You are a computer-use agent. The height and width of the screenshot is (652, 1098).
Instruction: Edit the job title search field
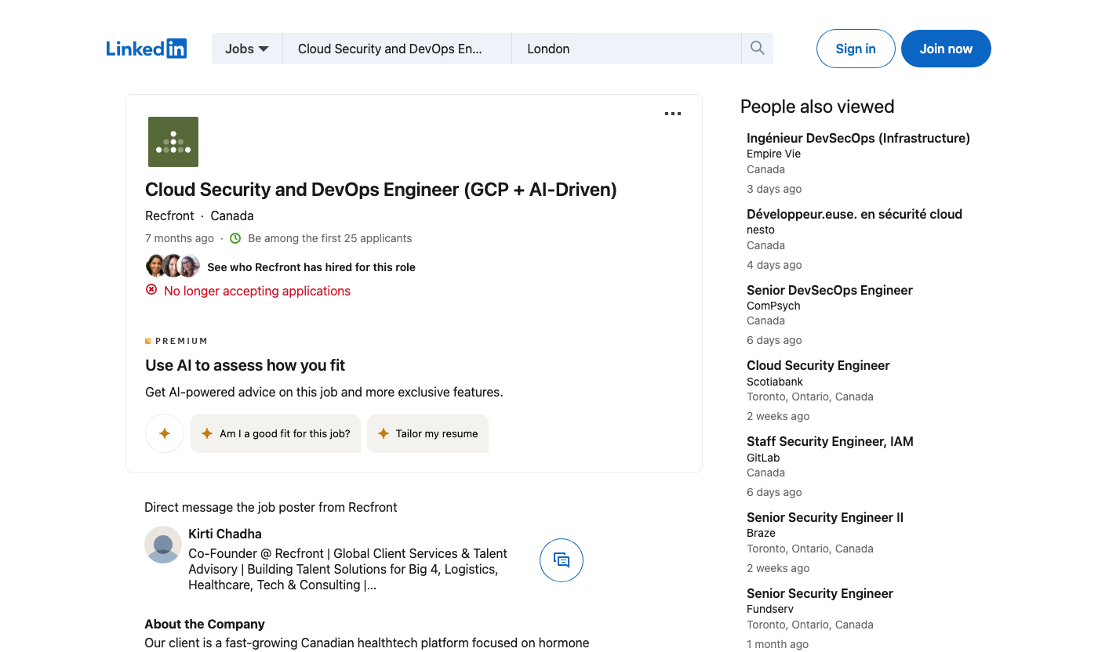(x=397, y=49)
